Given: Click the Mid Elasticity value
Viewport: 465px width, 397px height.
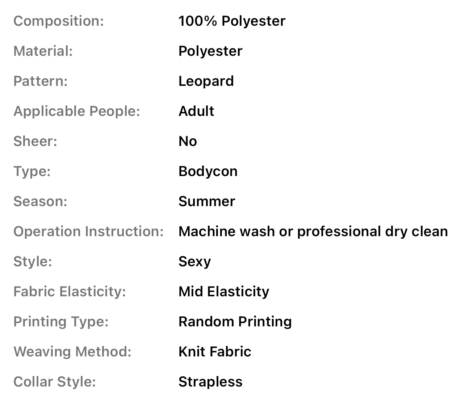Looking at the screenshot, I should click(x=224, y=292).
